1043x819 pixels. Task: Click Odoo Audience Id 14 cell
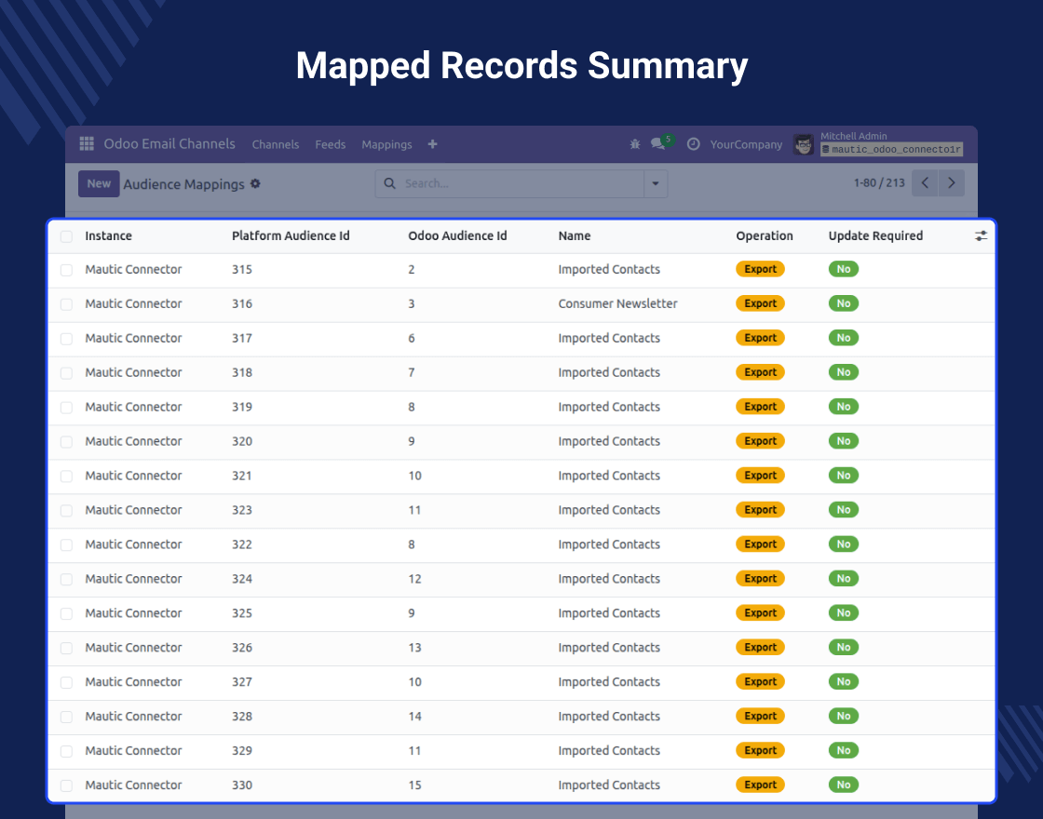pyautogui.click(x=415, y=717)
